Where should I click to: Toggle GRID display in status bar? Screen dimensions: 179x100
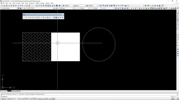[x=23, y=99]
